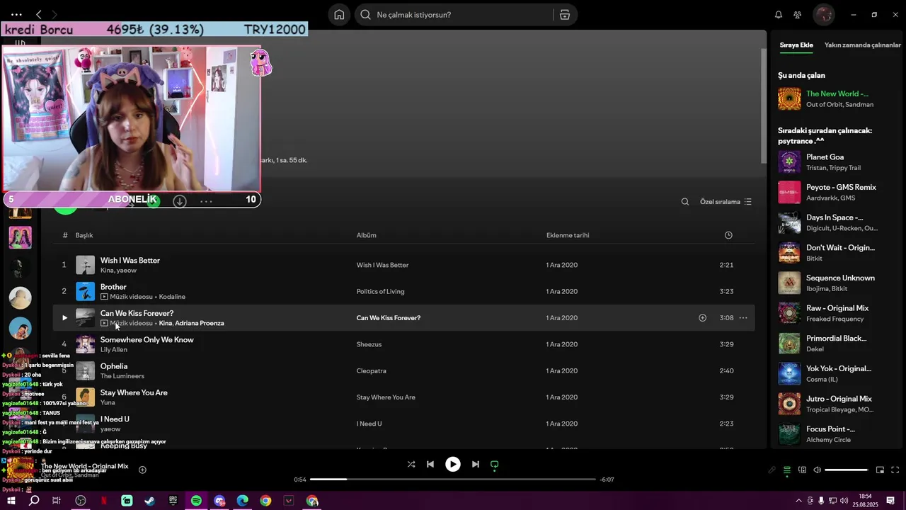Open Epic Games Launcher from taskbar

pyautogui.click(x=173, y=501)
